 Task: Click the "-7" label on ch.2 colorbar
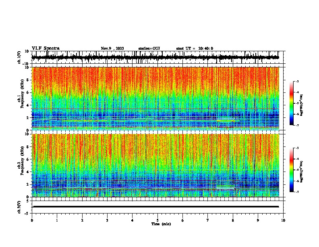(x=297, y=192)
